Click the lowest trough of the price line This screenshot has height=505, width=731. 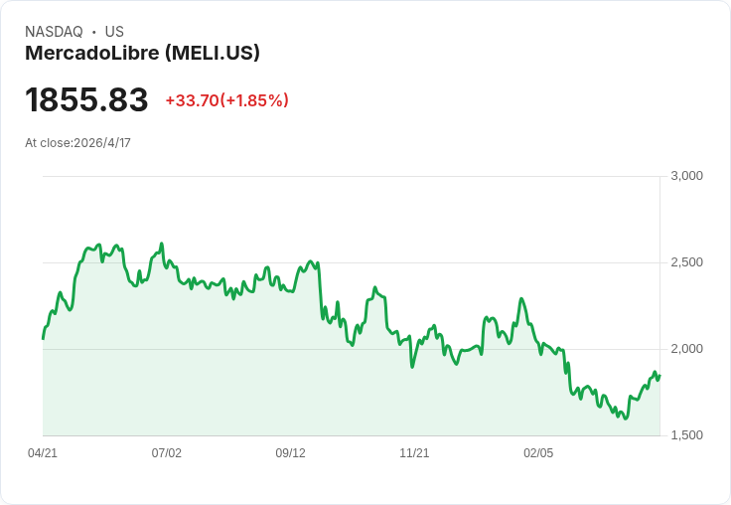pos(626,419)
